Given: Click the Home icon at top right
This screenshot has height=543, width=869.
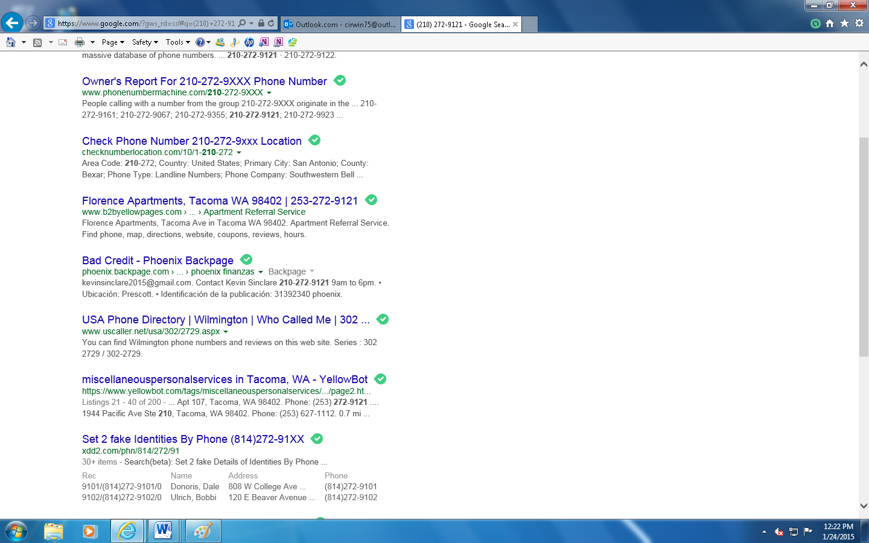Looking at the screenshot, I should (x=830, y=23).
